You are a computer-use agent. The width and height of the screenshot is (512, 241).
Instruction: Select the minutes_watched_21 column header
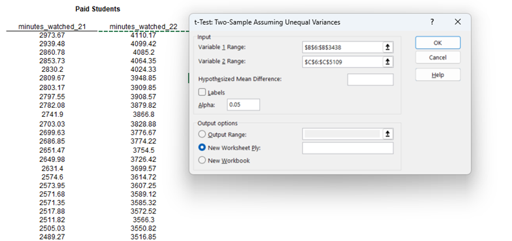click(x=52, y=26)
